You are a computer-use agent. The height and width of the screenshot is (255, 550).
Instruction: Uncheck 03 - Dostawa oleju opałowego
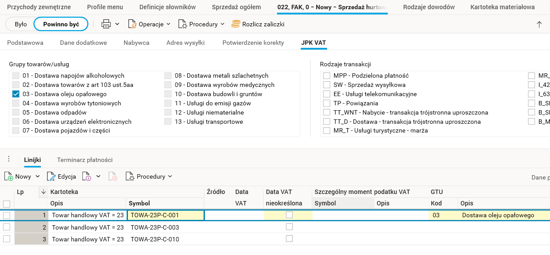[x=16, y=94]
